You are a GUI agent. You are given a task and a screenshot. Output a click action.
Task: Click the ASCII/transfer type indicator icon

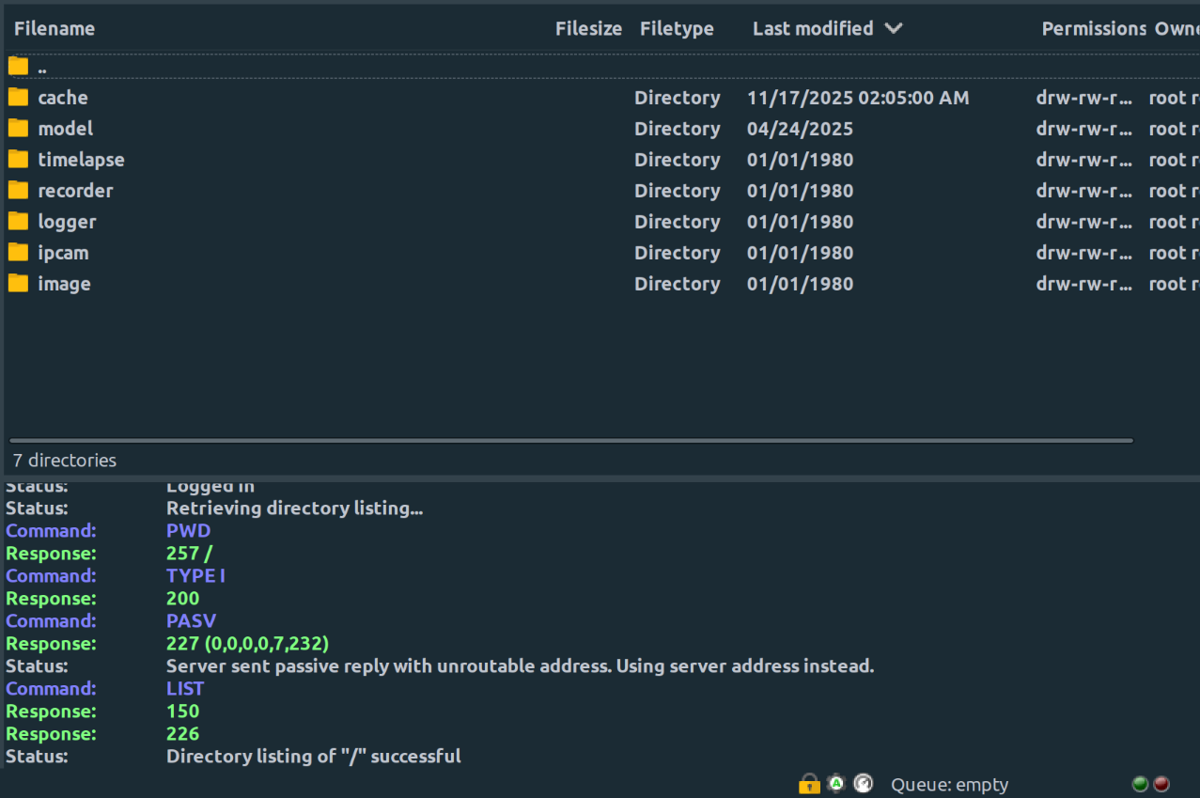[x=835, y=783]
